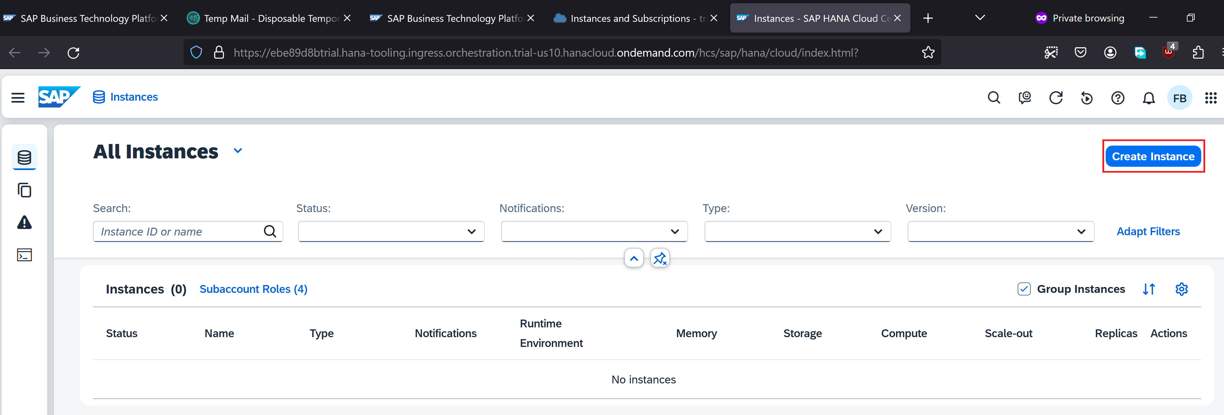Click the Create Instance button
The height and width of the screenshot is (415, 1224).
click(1153, 156)
